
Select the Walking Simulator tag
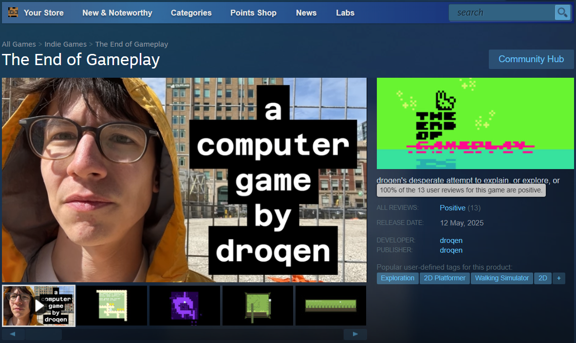(502, 278)
